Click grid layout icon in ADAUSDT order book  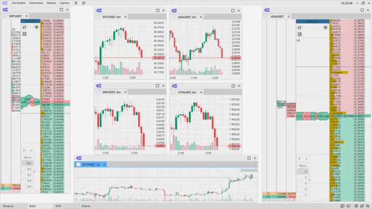(x=300, y=34)
